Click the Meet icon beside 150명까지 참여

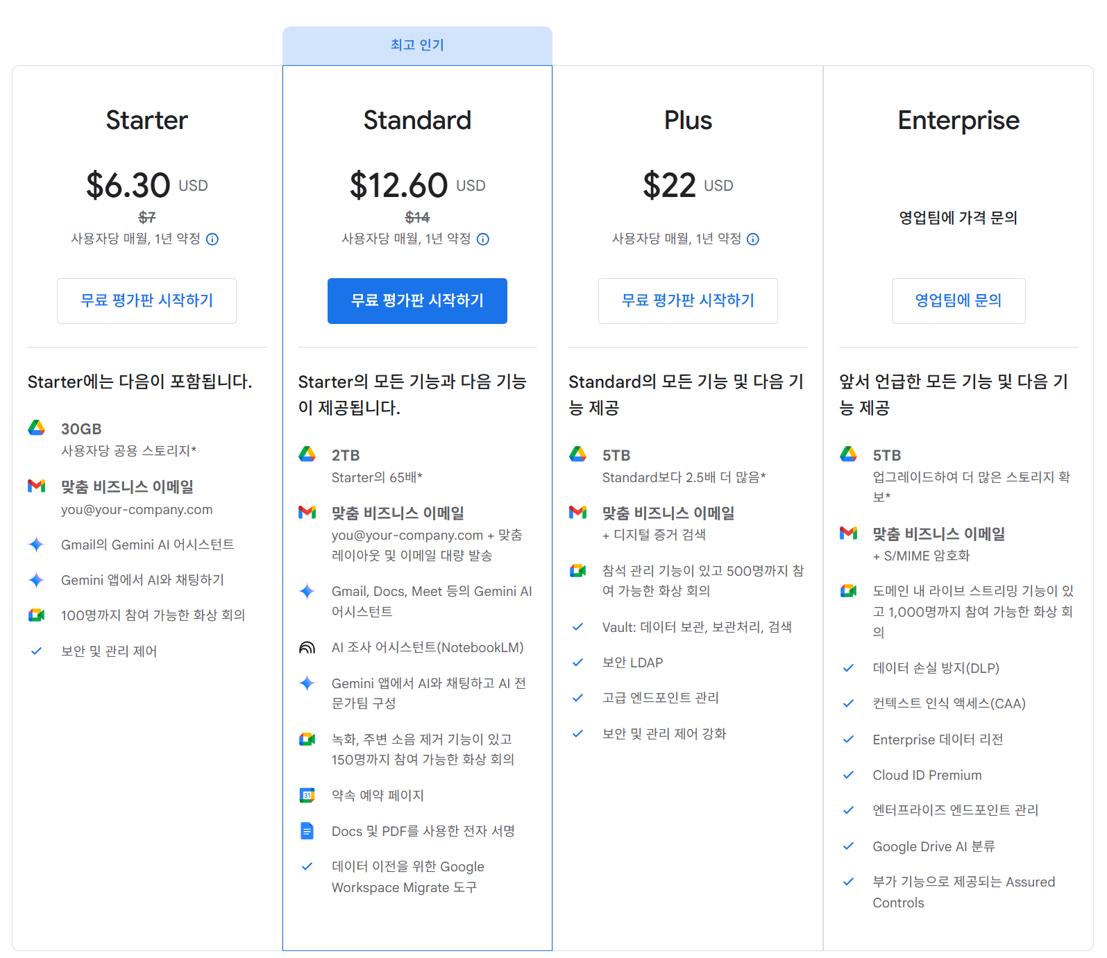tap(307, 739)
